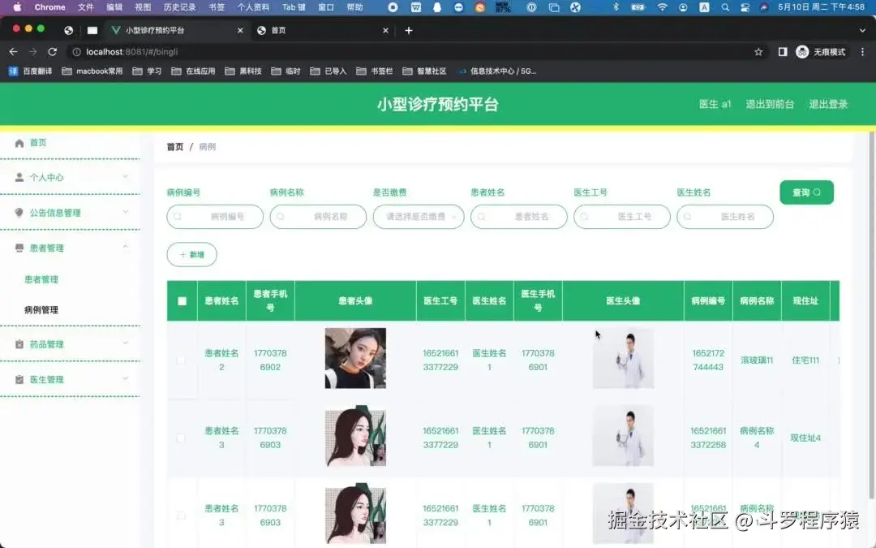The height and width of the screenshot is (548, 876).
Task: Select 患者管理 submenu item
Action: click(x=41, y=279)
